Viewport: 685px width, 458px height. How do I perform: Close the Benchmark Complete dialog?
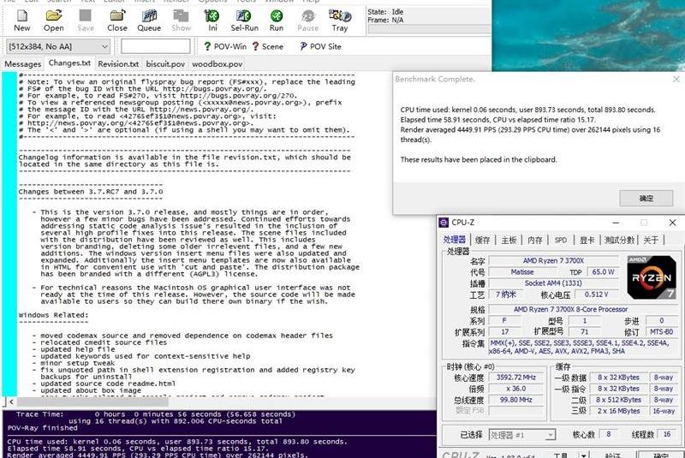point(676,79)
